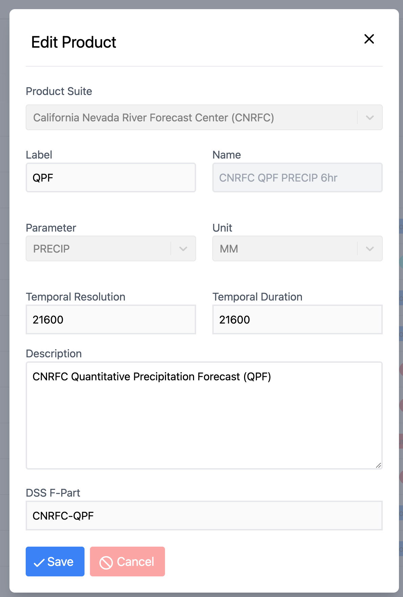Viewport: 403px width, 597px height.
Task: Focus the Label field containing QPF
Action: (111, 177)
